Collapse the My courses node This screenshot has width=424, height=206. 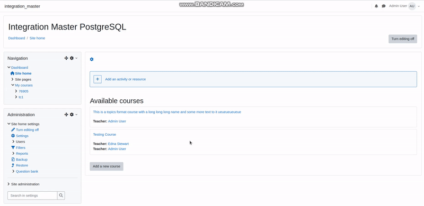click(13, 85)
